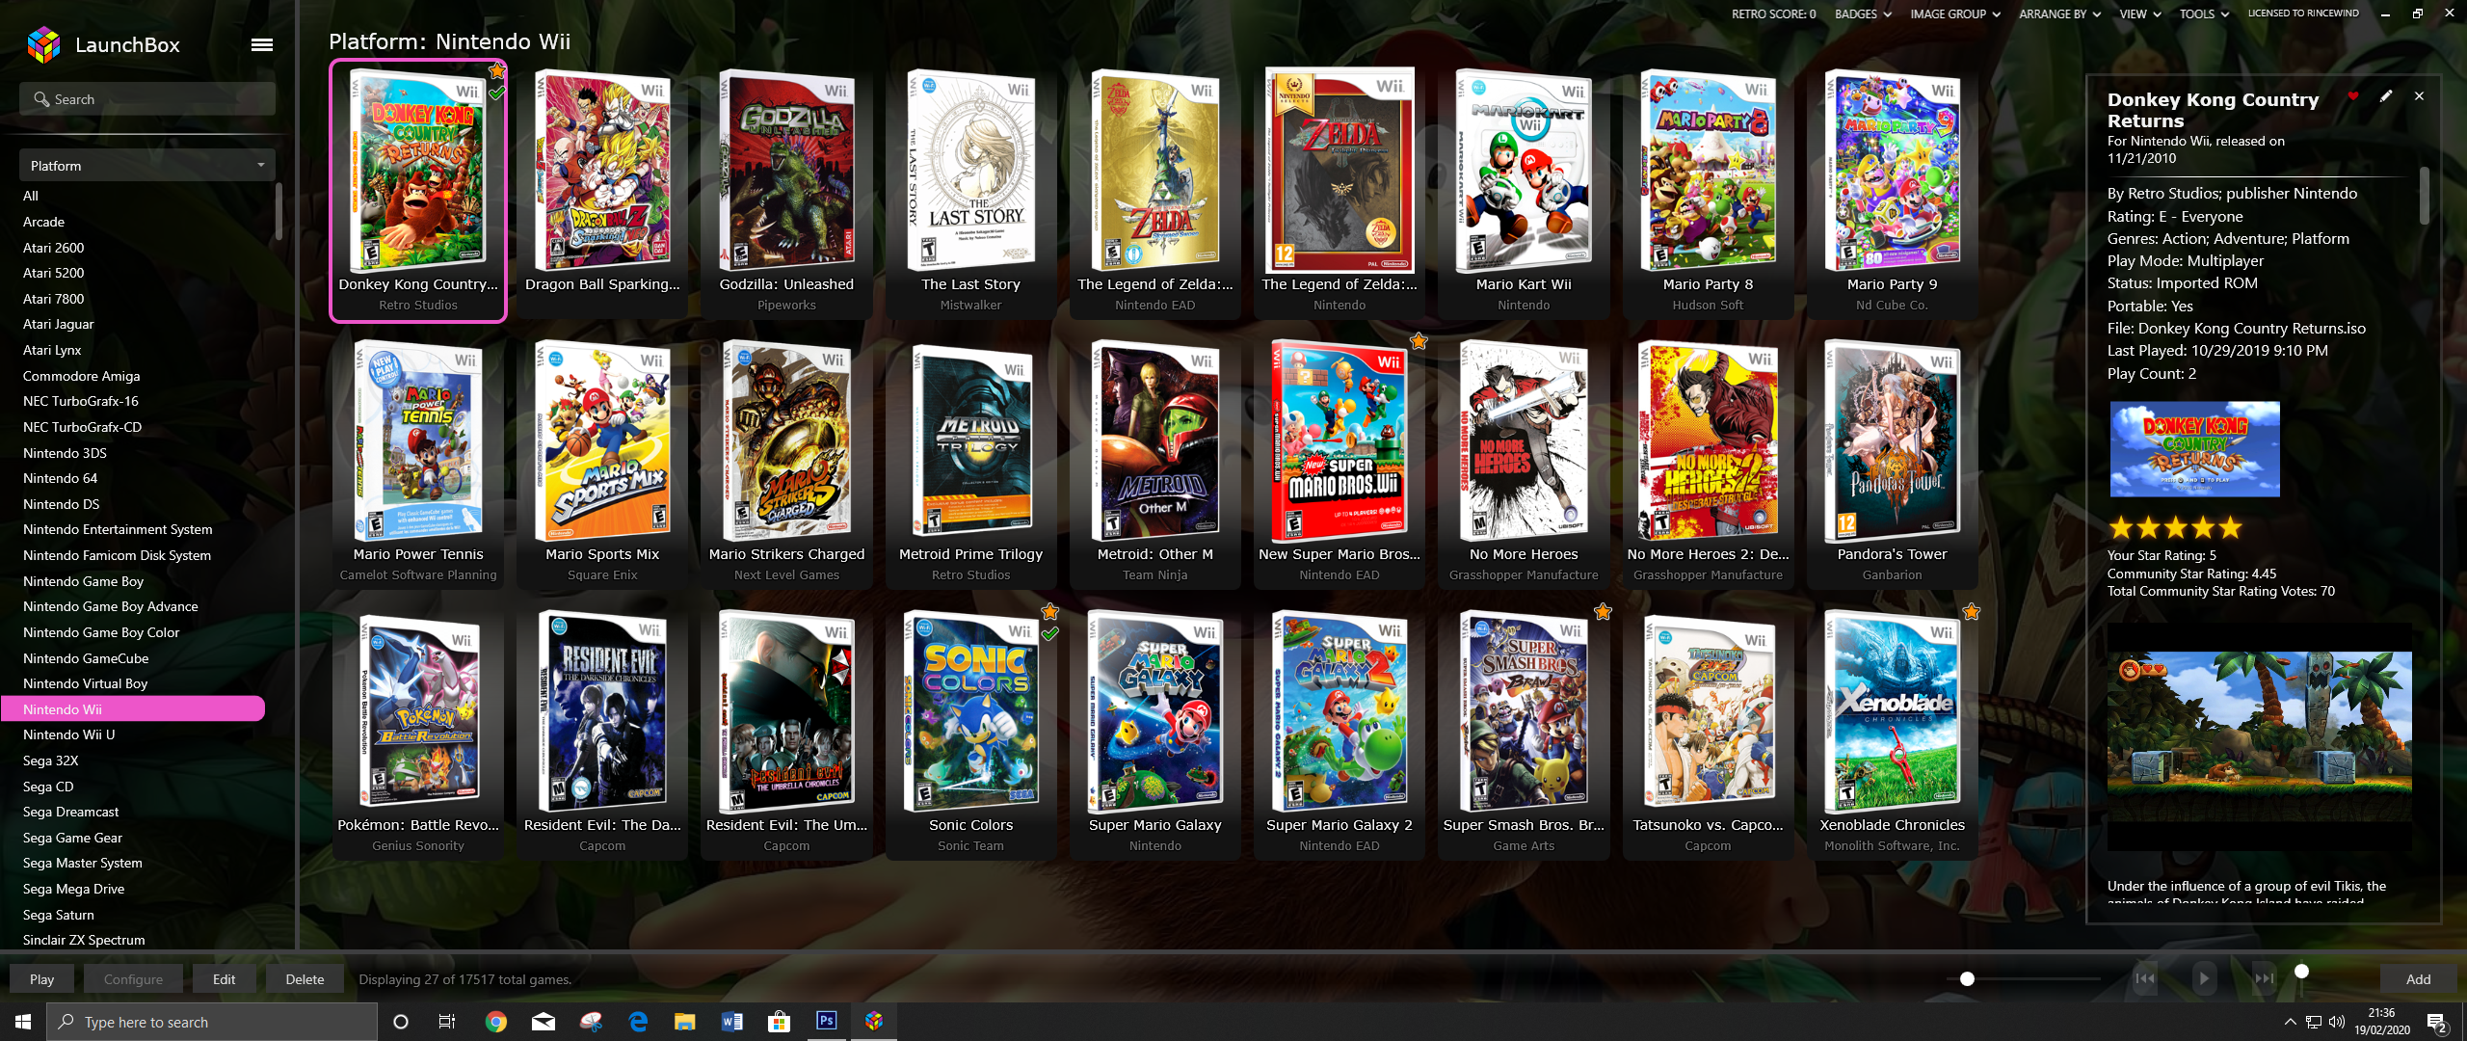The height and width of the screenshot is (1041, 2467).
Task: Click the Edit button
Action: click(224, 979)
